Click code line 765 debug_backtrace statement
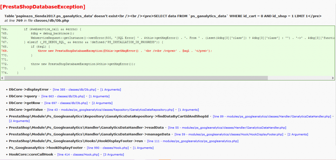Image resolution: width=336 pixels, height=160 pixels. (52, 34)
